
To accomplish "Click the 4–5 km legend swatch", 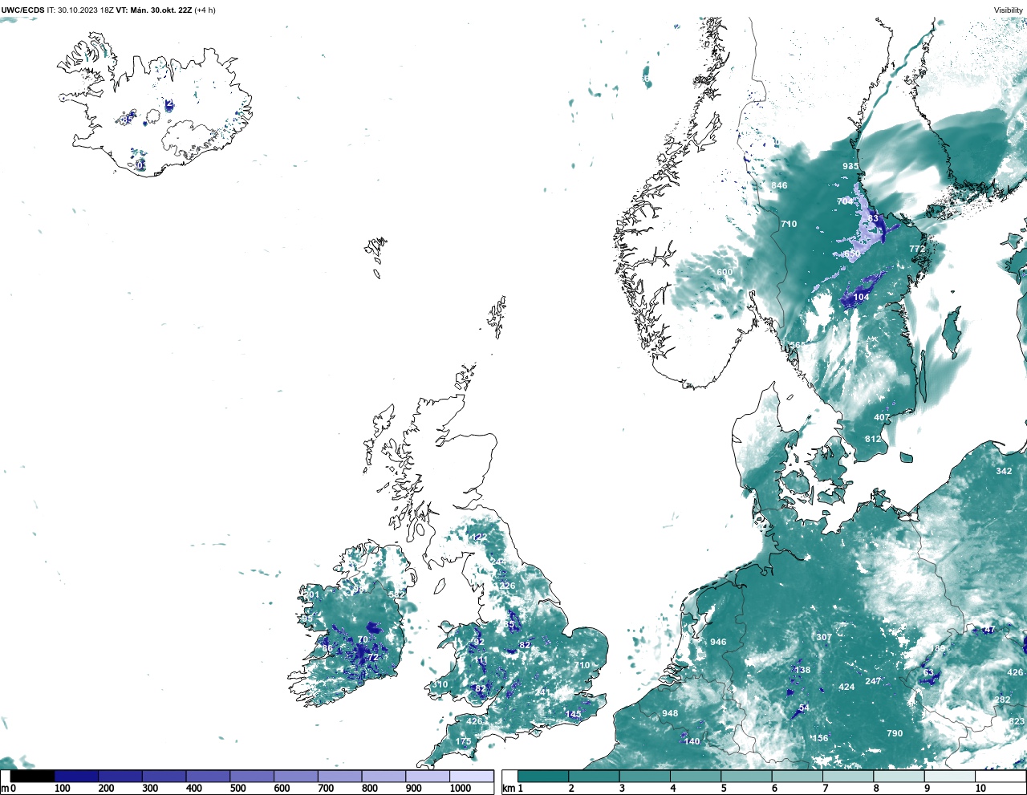I will click(x=696, y=777).
